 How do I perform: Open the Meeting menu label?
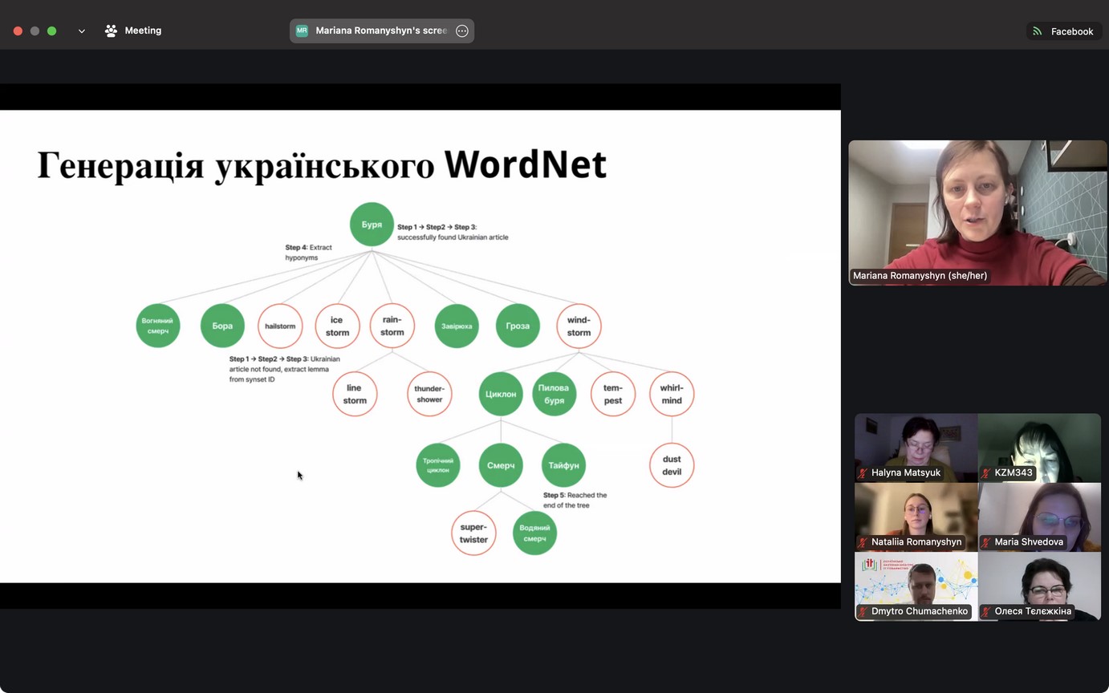[143, 30]
